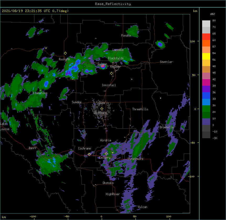Click the dBZ legend heading

pyautogui.click(x=212, y=14)
